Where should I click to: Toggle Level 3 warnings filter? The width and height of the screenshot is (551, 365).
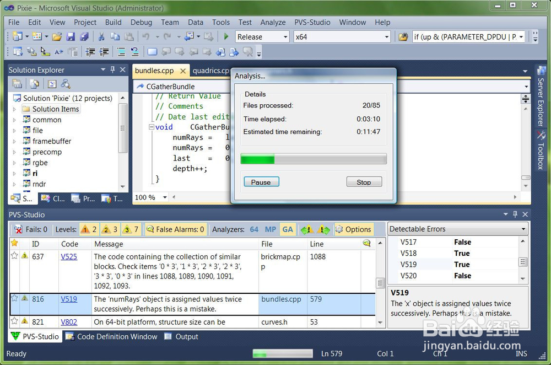[x=131, y=229]
